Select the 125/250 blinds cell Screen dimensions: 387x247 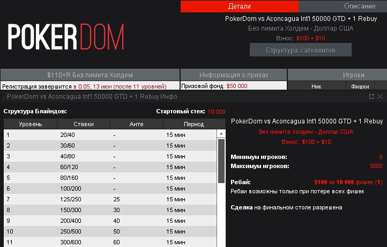[x=71, y=199]
